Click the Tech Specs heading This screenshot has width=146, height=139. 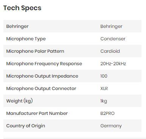point(22,8)
